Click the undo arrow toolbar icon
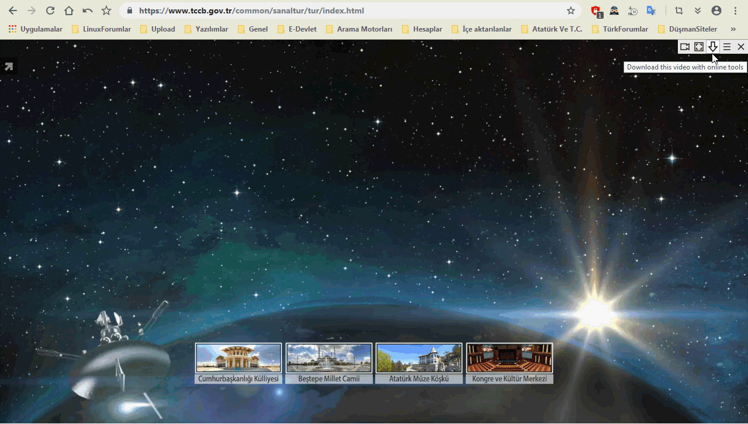The image size is (748, 424). pos(88,11)
